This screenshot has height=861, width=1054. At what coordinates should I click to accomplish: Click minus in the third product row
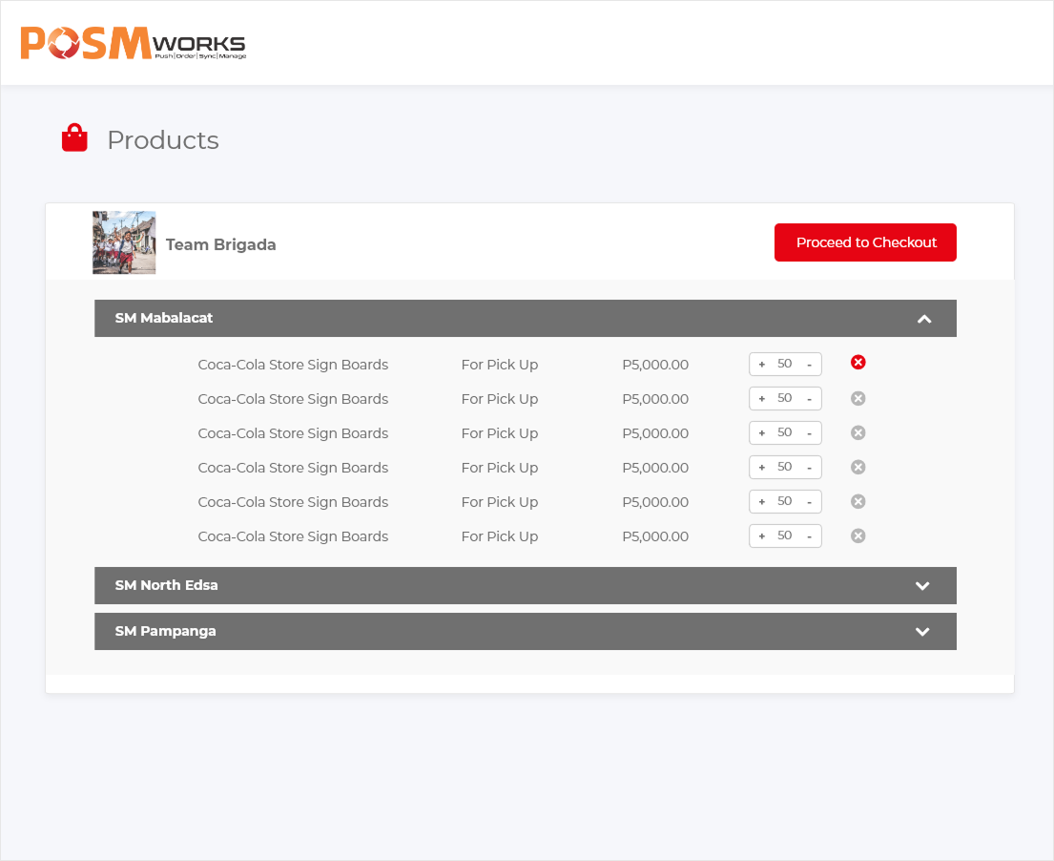click(809, 433)
